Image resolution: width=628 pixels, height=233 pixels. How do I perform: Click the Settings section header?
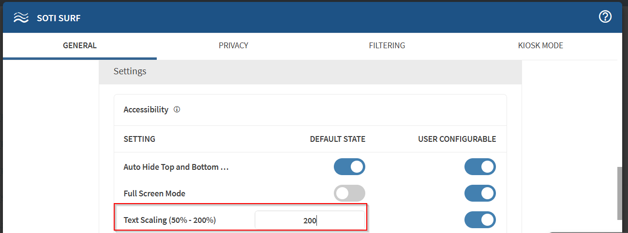coord(130,71)
